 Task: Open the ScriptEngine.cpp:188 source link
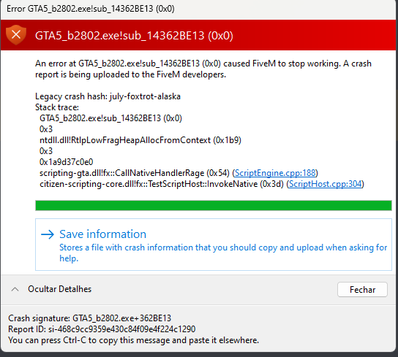pos(275,173)
